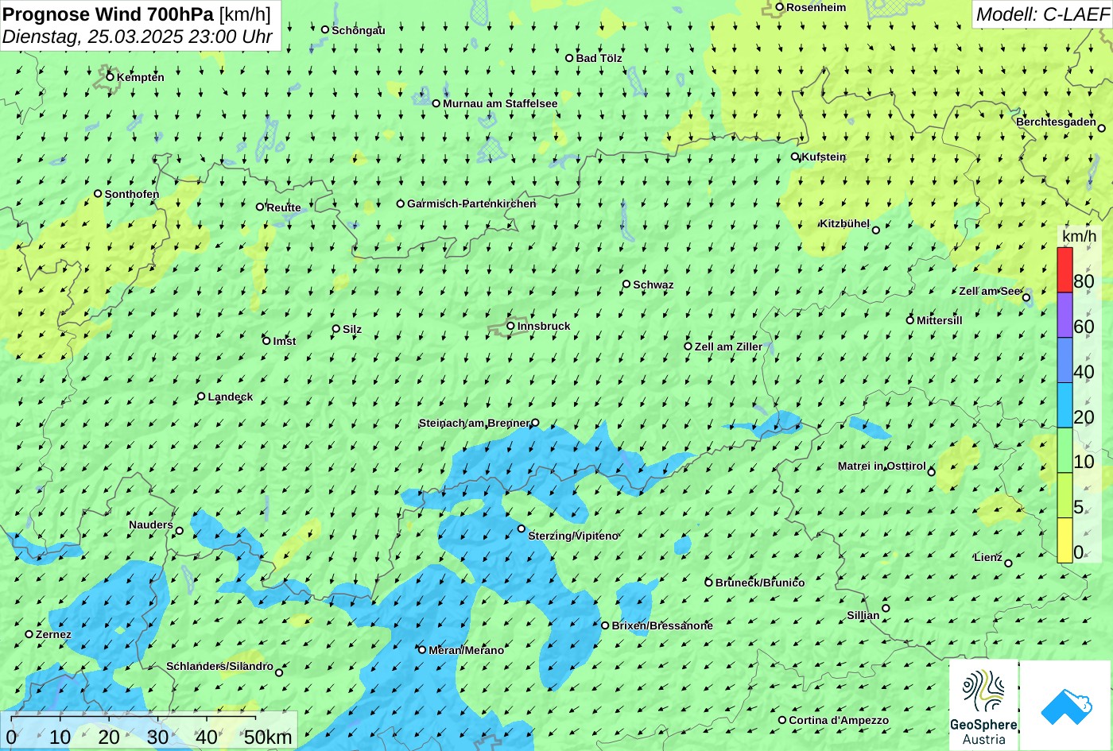This screenshot has width=1113, height=751.
Task: Click the Sillian marker circle
Action: click(886, 609)
